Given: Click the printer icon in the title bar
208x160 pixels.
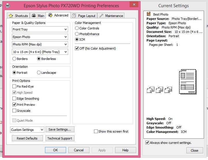Looking at the screenshot, I should tap(8, 5).
